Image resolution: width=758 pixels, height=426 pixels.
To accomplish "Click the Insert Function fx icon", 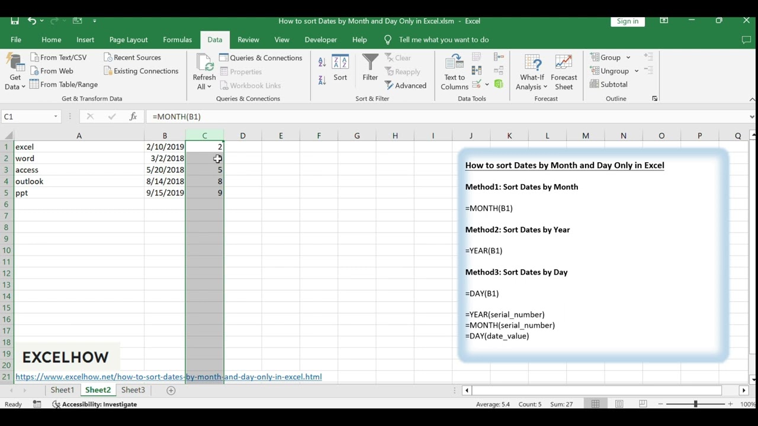I will pyautogui.click(x=133, y=117).
